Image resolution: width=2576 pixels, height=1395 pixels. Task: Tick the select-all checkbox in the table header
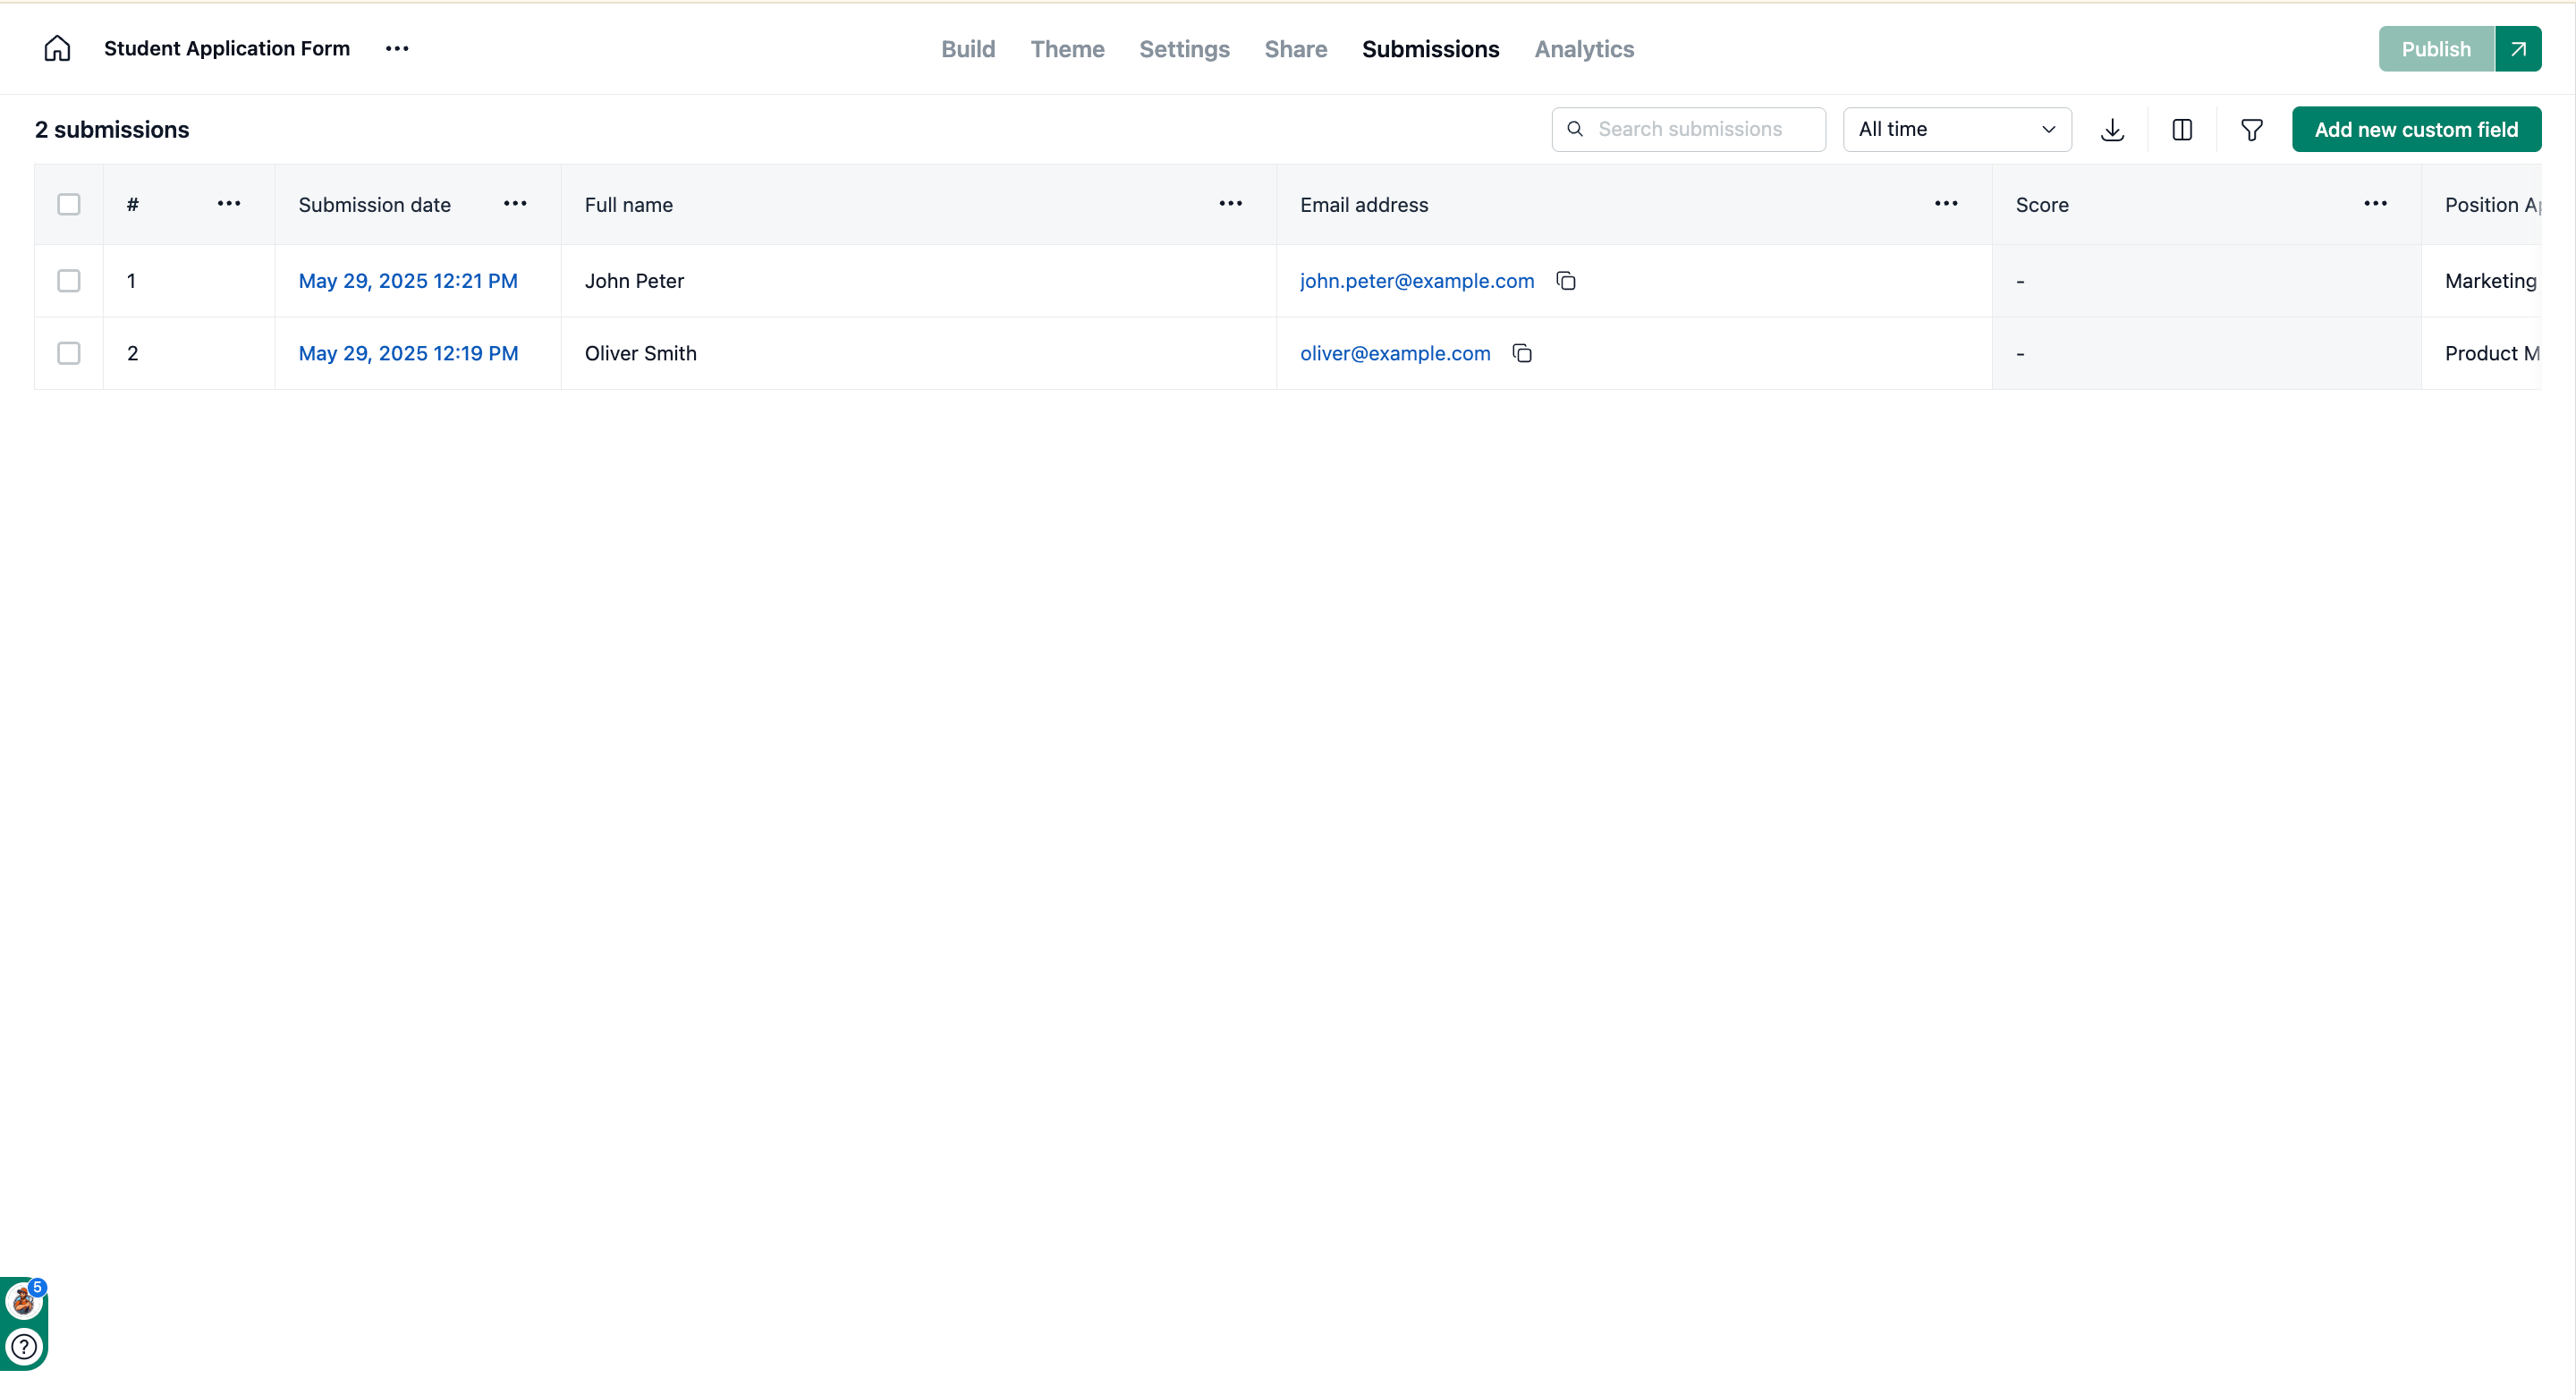(x=69, y=204)
